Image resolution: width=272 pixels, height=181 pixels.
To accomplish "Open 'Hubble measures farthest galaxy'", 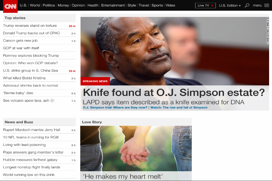I will click(30, 160).
